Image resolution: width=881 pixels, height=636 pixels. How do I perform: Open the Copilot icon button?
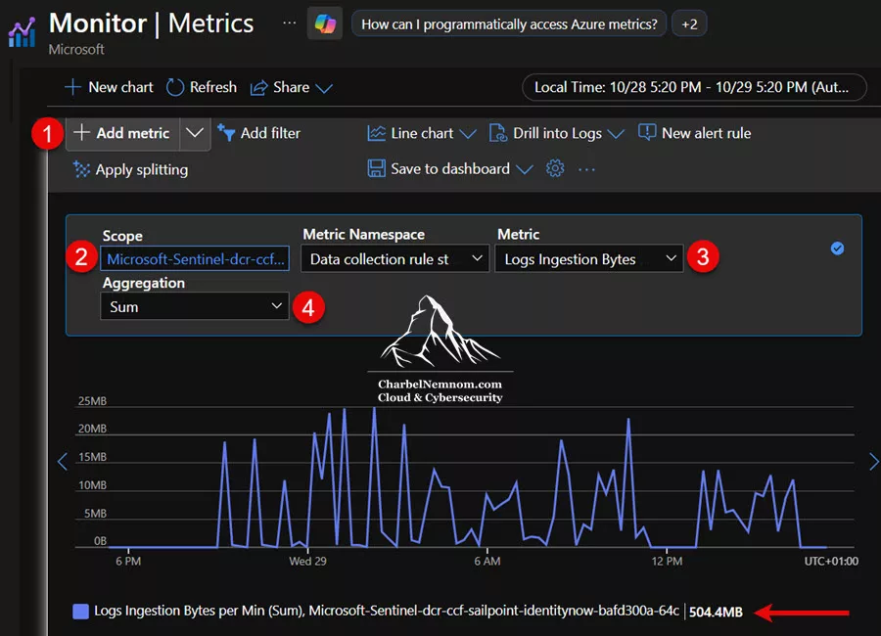click(325, 23)
